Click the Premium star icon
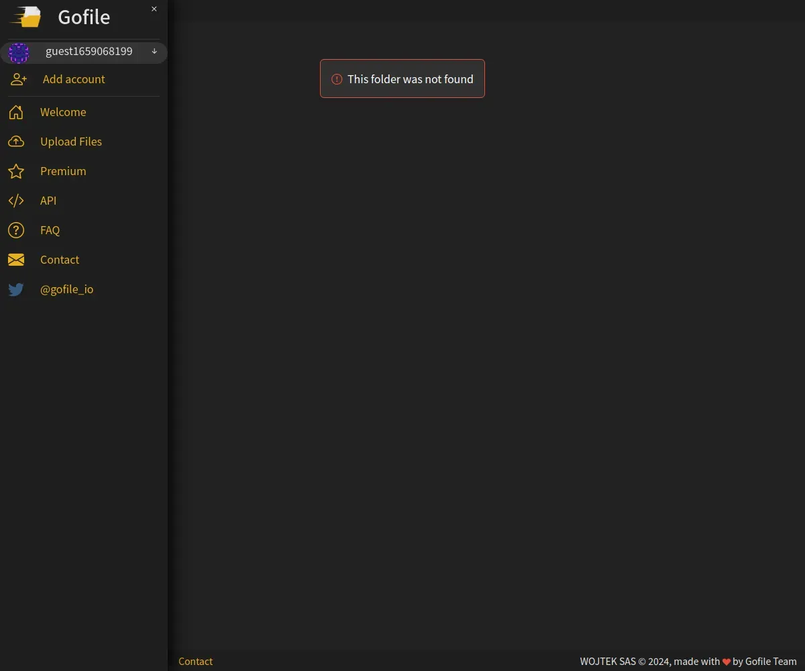This screenshot has height=671, width=805. pyautogui.click(x=16, y=171)
